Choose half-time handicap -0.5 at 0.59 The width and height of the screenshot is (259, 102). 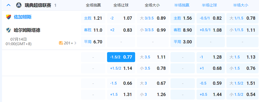(x=211, y=83)
